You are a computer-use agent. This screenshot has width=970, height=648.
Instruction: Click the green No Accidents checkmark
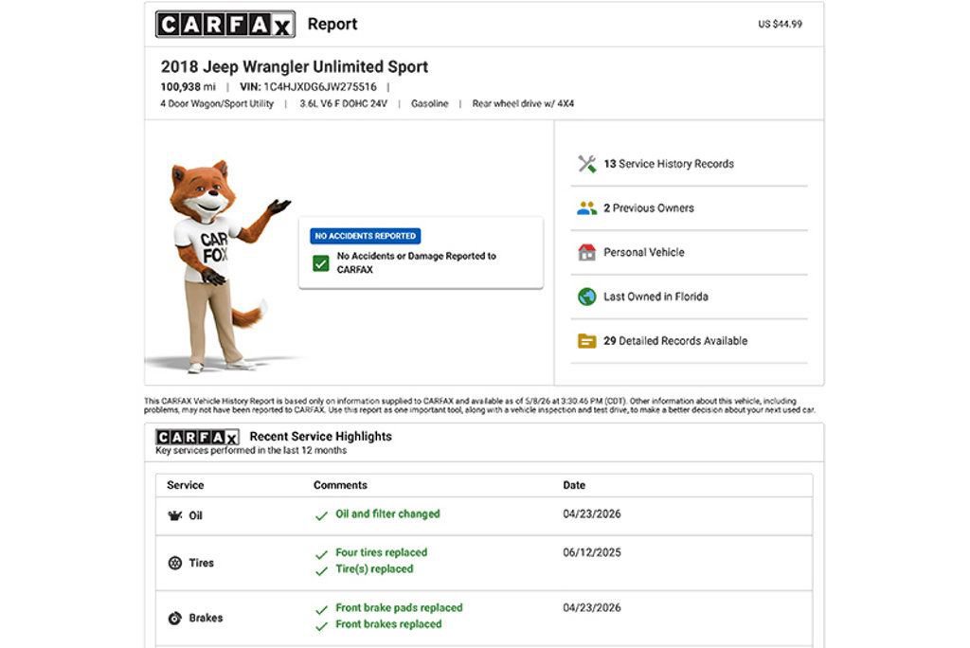tap(320, 263)
